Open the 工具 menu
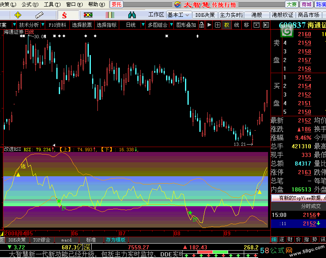The height and width of the screenshot is (258, 326). (x=52, y=4)
